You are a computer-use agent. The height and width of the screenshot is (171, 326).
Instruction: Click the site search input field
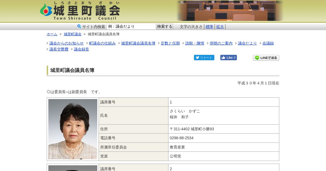pyautogui.click(x=131, y=27)
